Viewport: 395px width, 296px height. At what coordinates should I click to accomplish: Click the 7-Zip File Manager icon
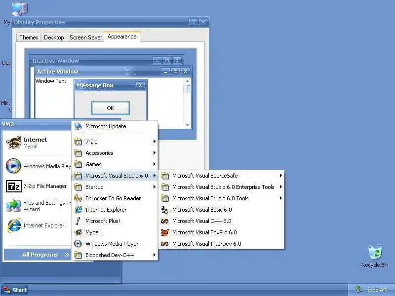[14, 186]
